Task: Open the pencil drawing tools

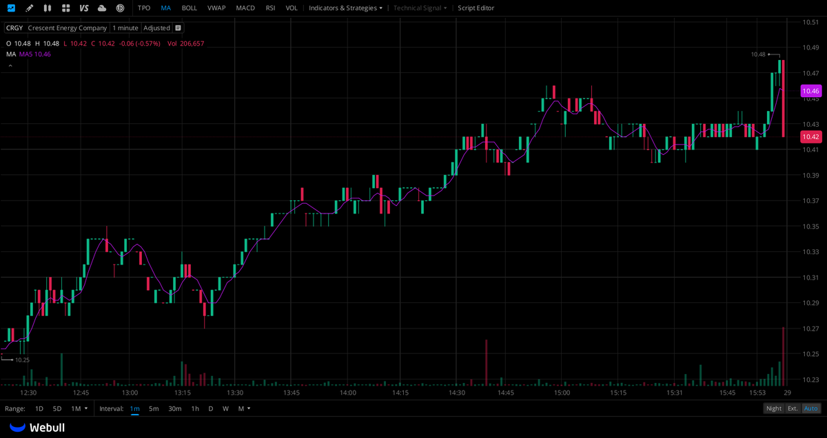Action: point(29,8)
